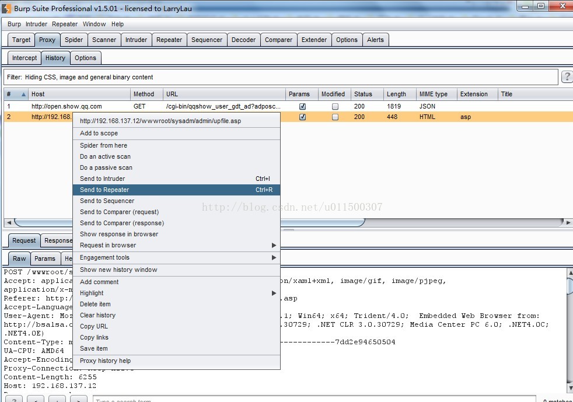Choose Send to Intruder from context menu
573x402 pixels.
(x=176, y=179)
